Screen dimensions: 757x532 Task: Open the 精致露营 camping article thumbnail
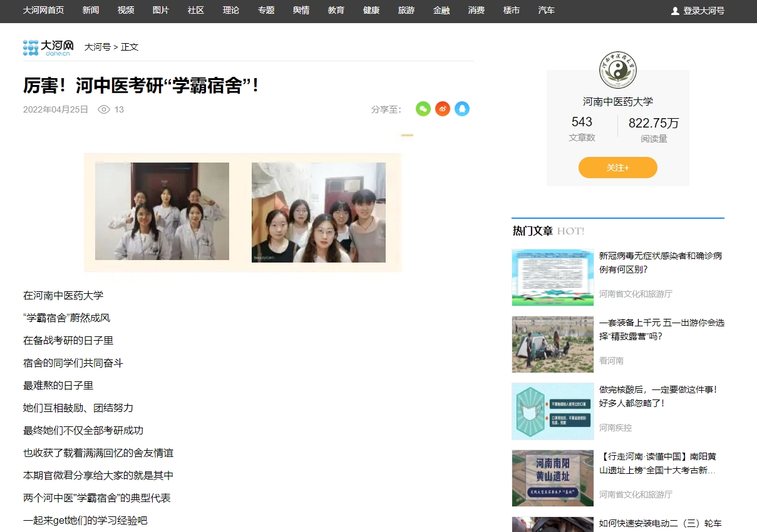tap(552, 344)
